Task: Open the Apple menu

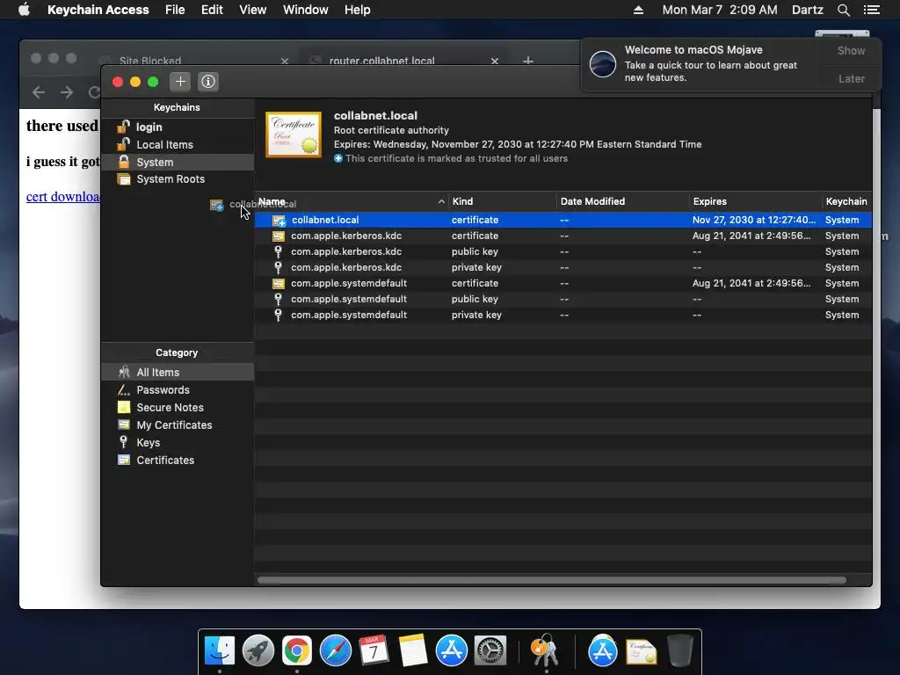Action: 24,10
